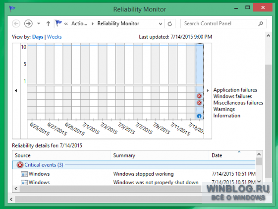This screenshot has height=209, width=278.
Task: Select the Information event icon in chart
Action: pos(199,116)
